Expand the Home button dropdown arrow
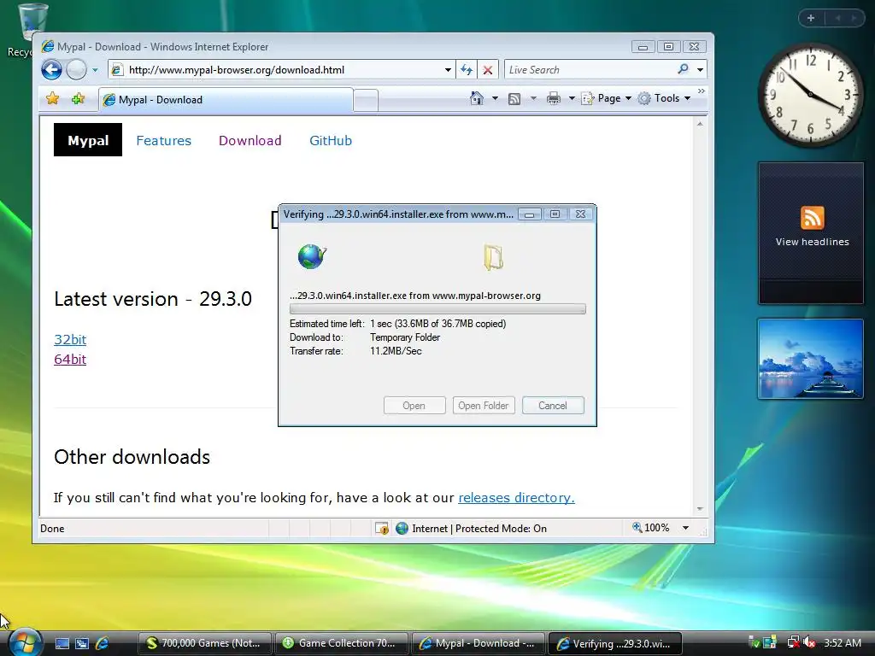This screenshot has width=875, height=656. click(x=495, y=99)
